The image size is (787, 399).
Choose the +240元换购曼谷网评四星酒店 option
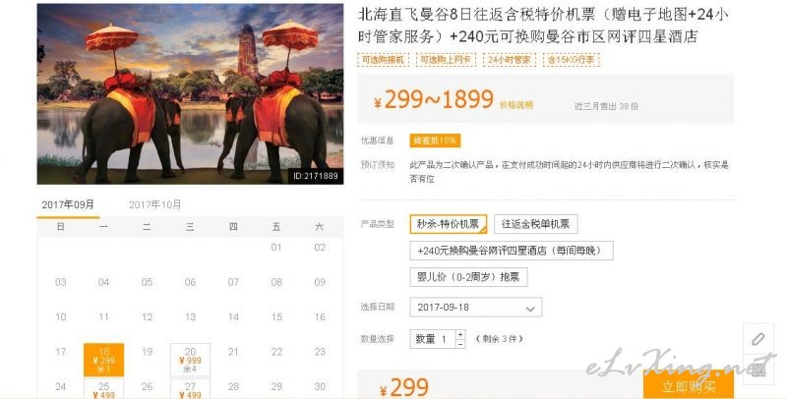pos(512,251)
